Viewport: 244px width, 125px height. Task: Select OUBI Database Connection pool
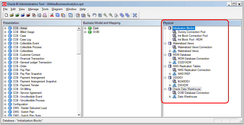pyautogui.click(x=193, y=93)
